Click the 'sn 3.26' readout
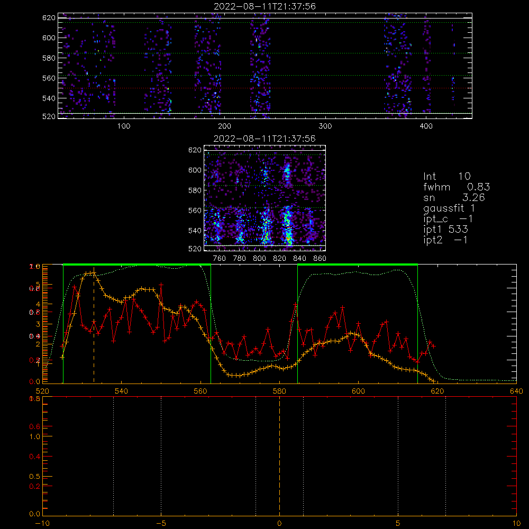The width and height of the screenshot is (529, 529). tap(454, 197)
